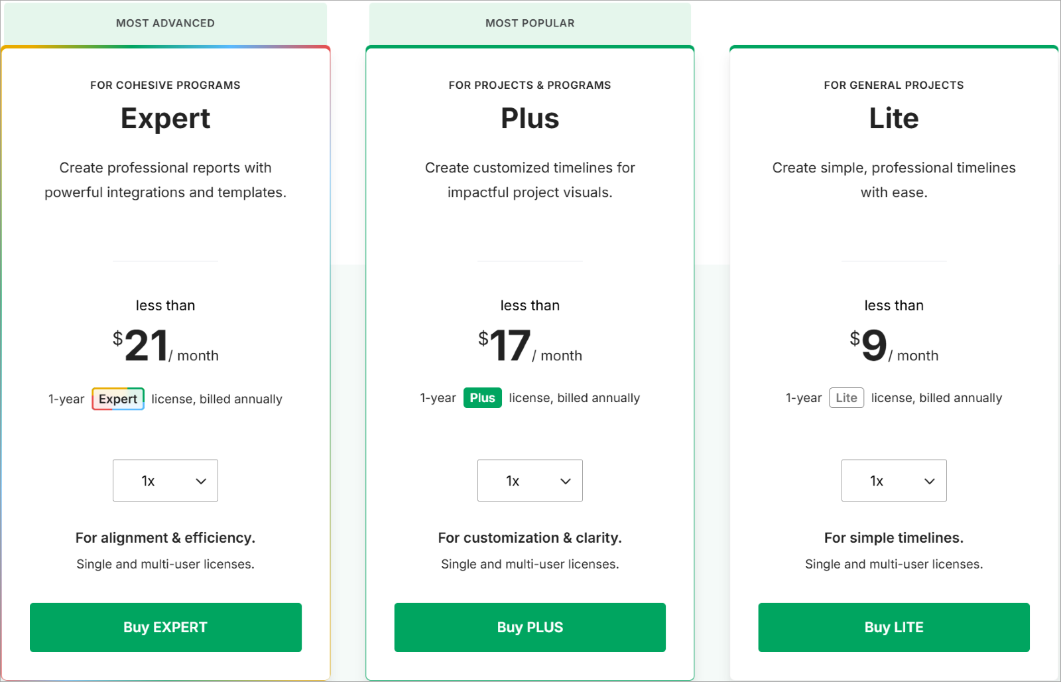Select the Most Advanced banner label
This screenshot has width=1061, height=682.
(165, 23)
